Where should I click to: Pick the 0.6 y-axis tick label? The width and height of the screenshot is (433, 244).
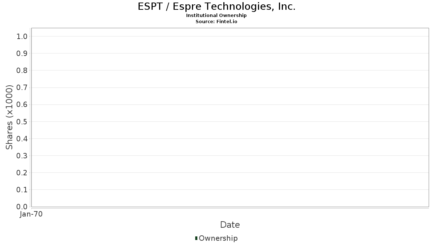[x=22, y=105]
